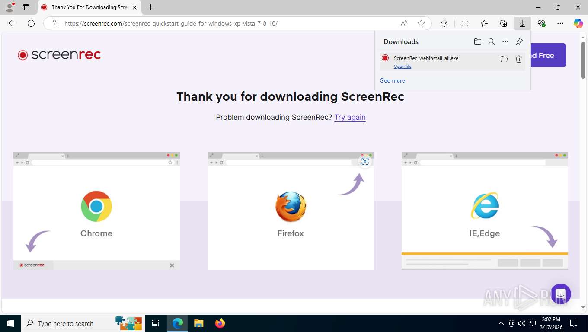Go back to the previous page

12,23
